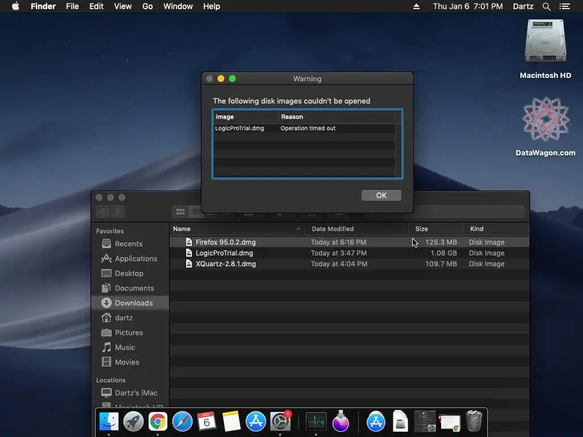This screenshot has height=437, width=583.
Task: Open Spotlight search magnifier
Action: [x=546, y=6]
